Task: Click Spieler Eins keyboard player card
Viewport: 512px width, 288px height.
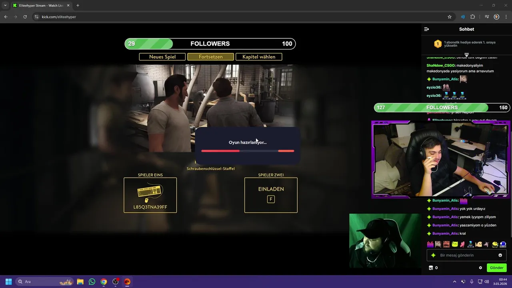Action: click(150, 195)
